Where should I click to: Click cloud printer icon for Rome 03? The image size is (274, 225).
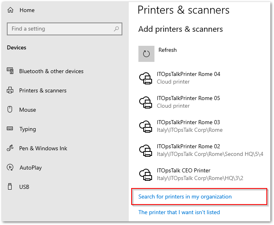146,126
